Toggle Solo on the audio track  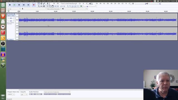(x=13, y=16)
